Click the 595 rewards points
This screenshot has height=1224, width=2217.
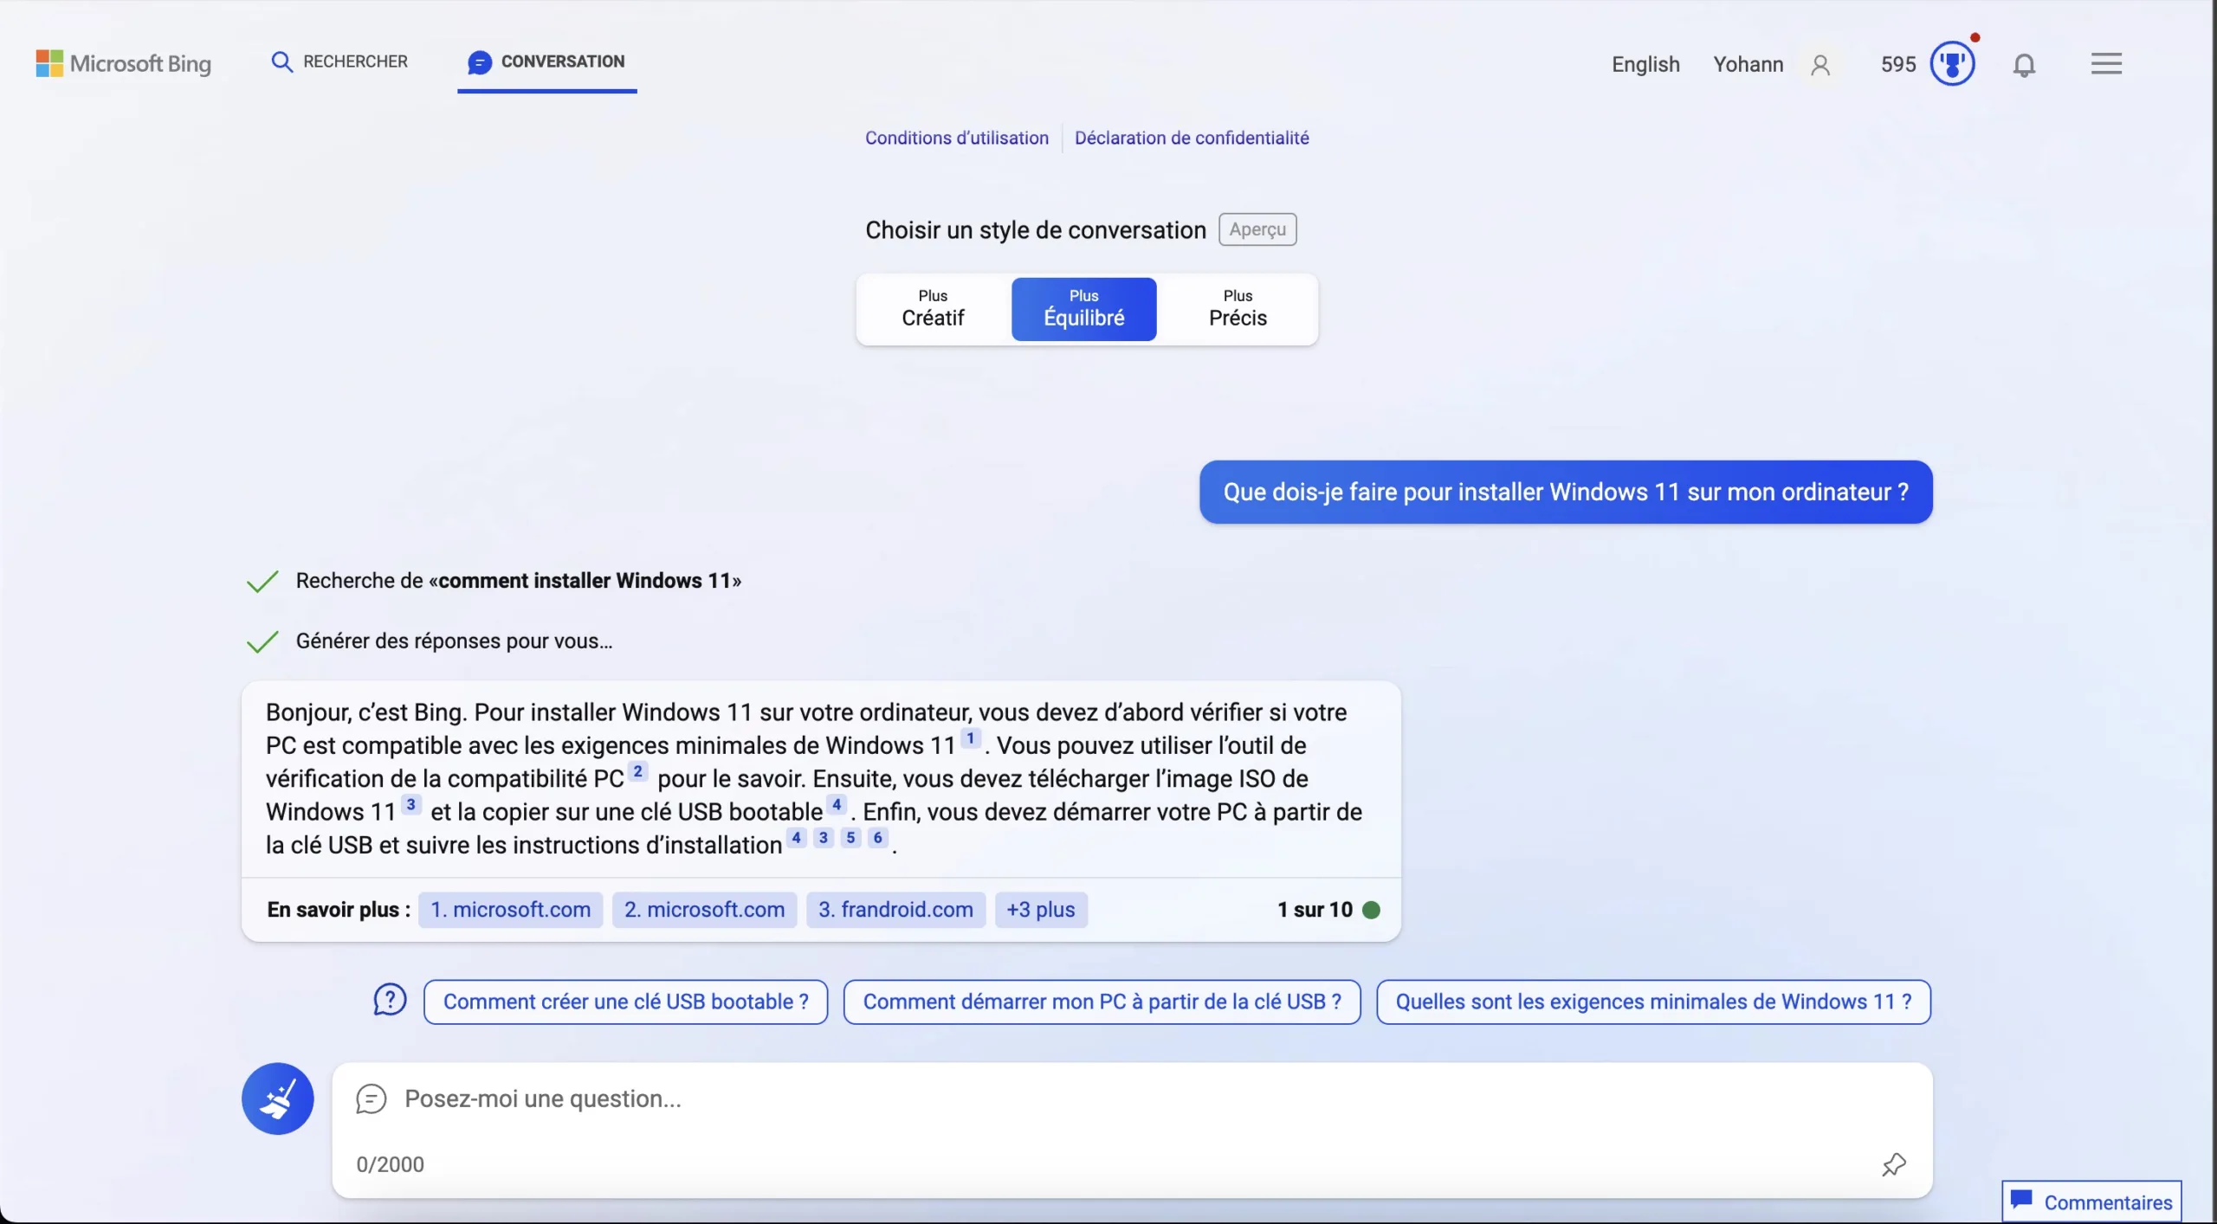tap(1897, 64)
